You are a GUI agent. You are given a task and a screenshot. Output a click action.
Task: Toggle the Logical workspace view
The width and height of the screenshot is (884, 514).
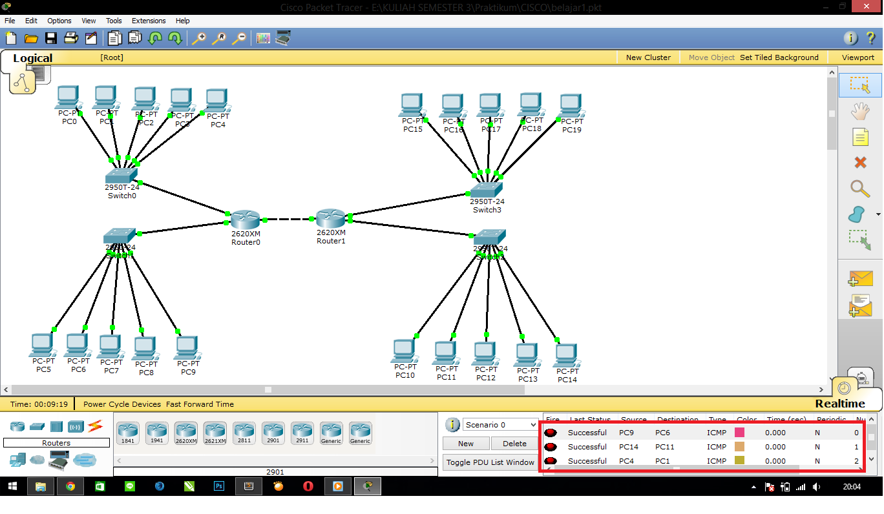[32, 57]
